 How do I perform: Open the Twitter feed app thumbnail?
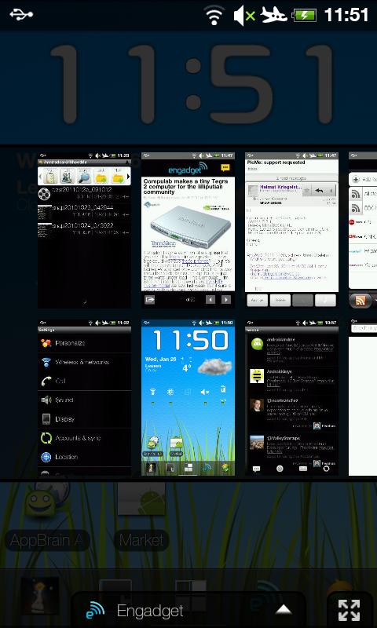pos(291,397)
